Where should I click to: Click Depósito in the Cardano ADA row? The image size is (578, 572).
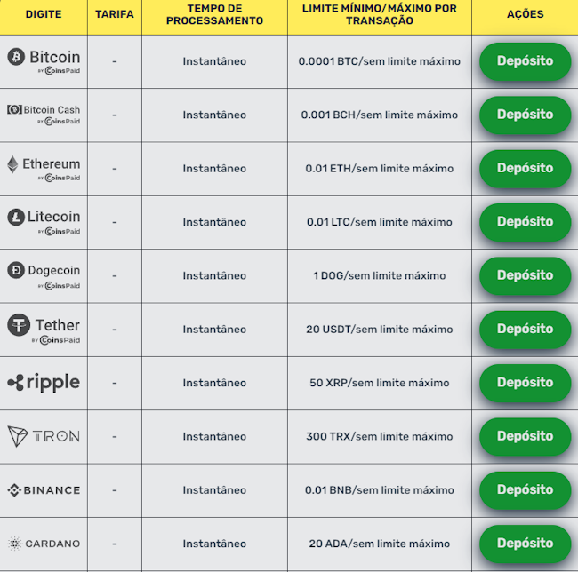click(525, 544)
